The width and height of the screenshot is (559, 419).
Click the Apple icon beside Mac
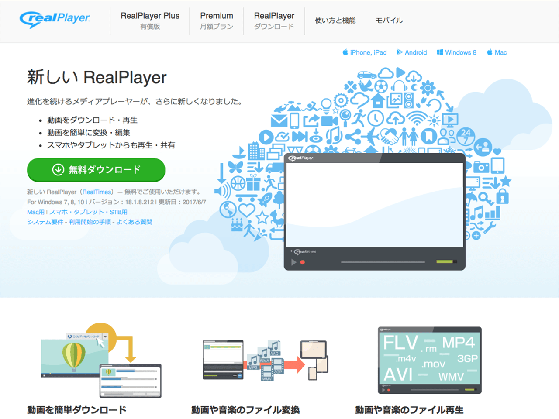pos(490,52)
